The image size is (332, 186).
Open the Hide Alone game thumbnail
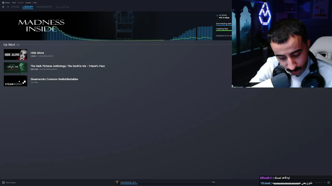tap(15, 55)
